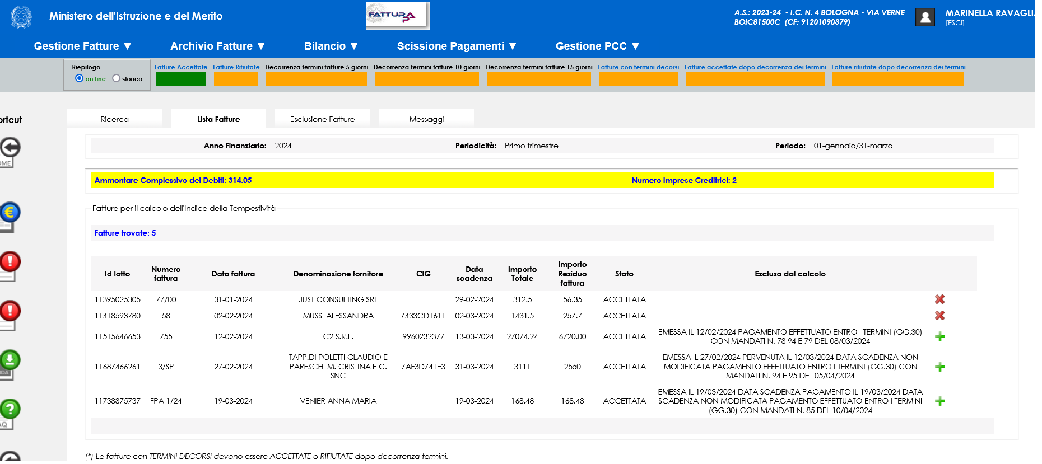Open the Gestione Fatture dropdown menu
Image resolution: width=1042 pixels, height=464 pixels.
click(82, 46)
